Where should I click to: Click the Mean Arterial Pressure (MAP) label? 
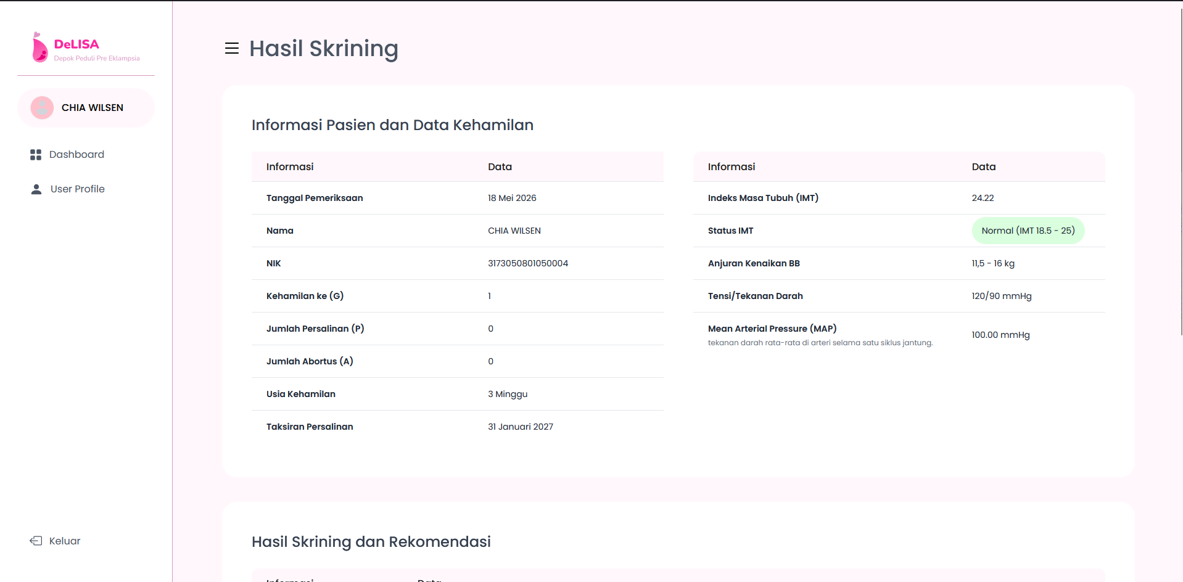coord(772,329)
